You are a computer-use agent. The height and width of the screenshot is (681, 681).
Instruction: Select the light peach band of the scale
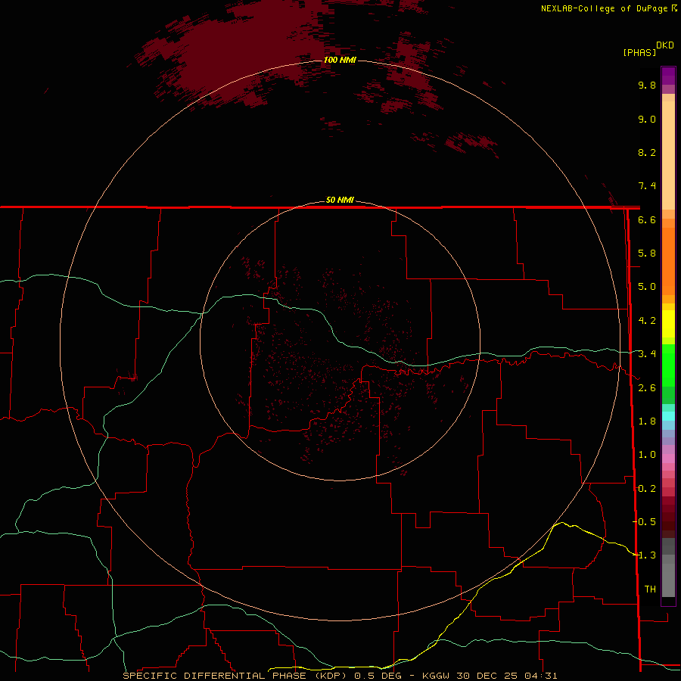668,155
